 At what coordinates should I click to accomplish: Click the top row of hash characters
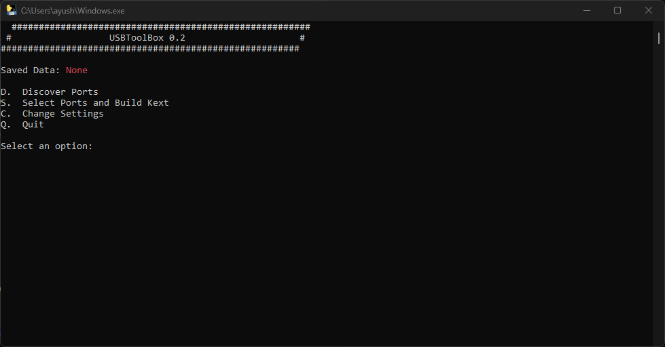click(x=161, y=26)
